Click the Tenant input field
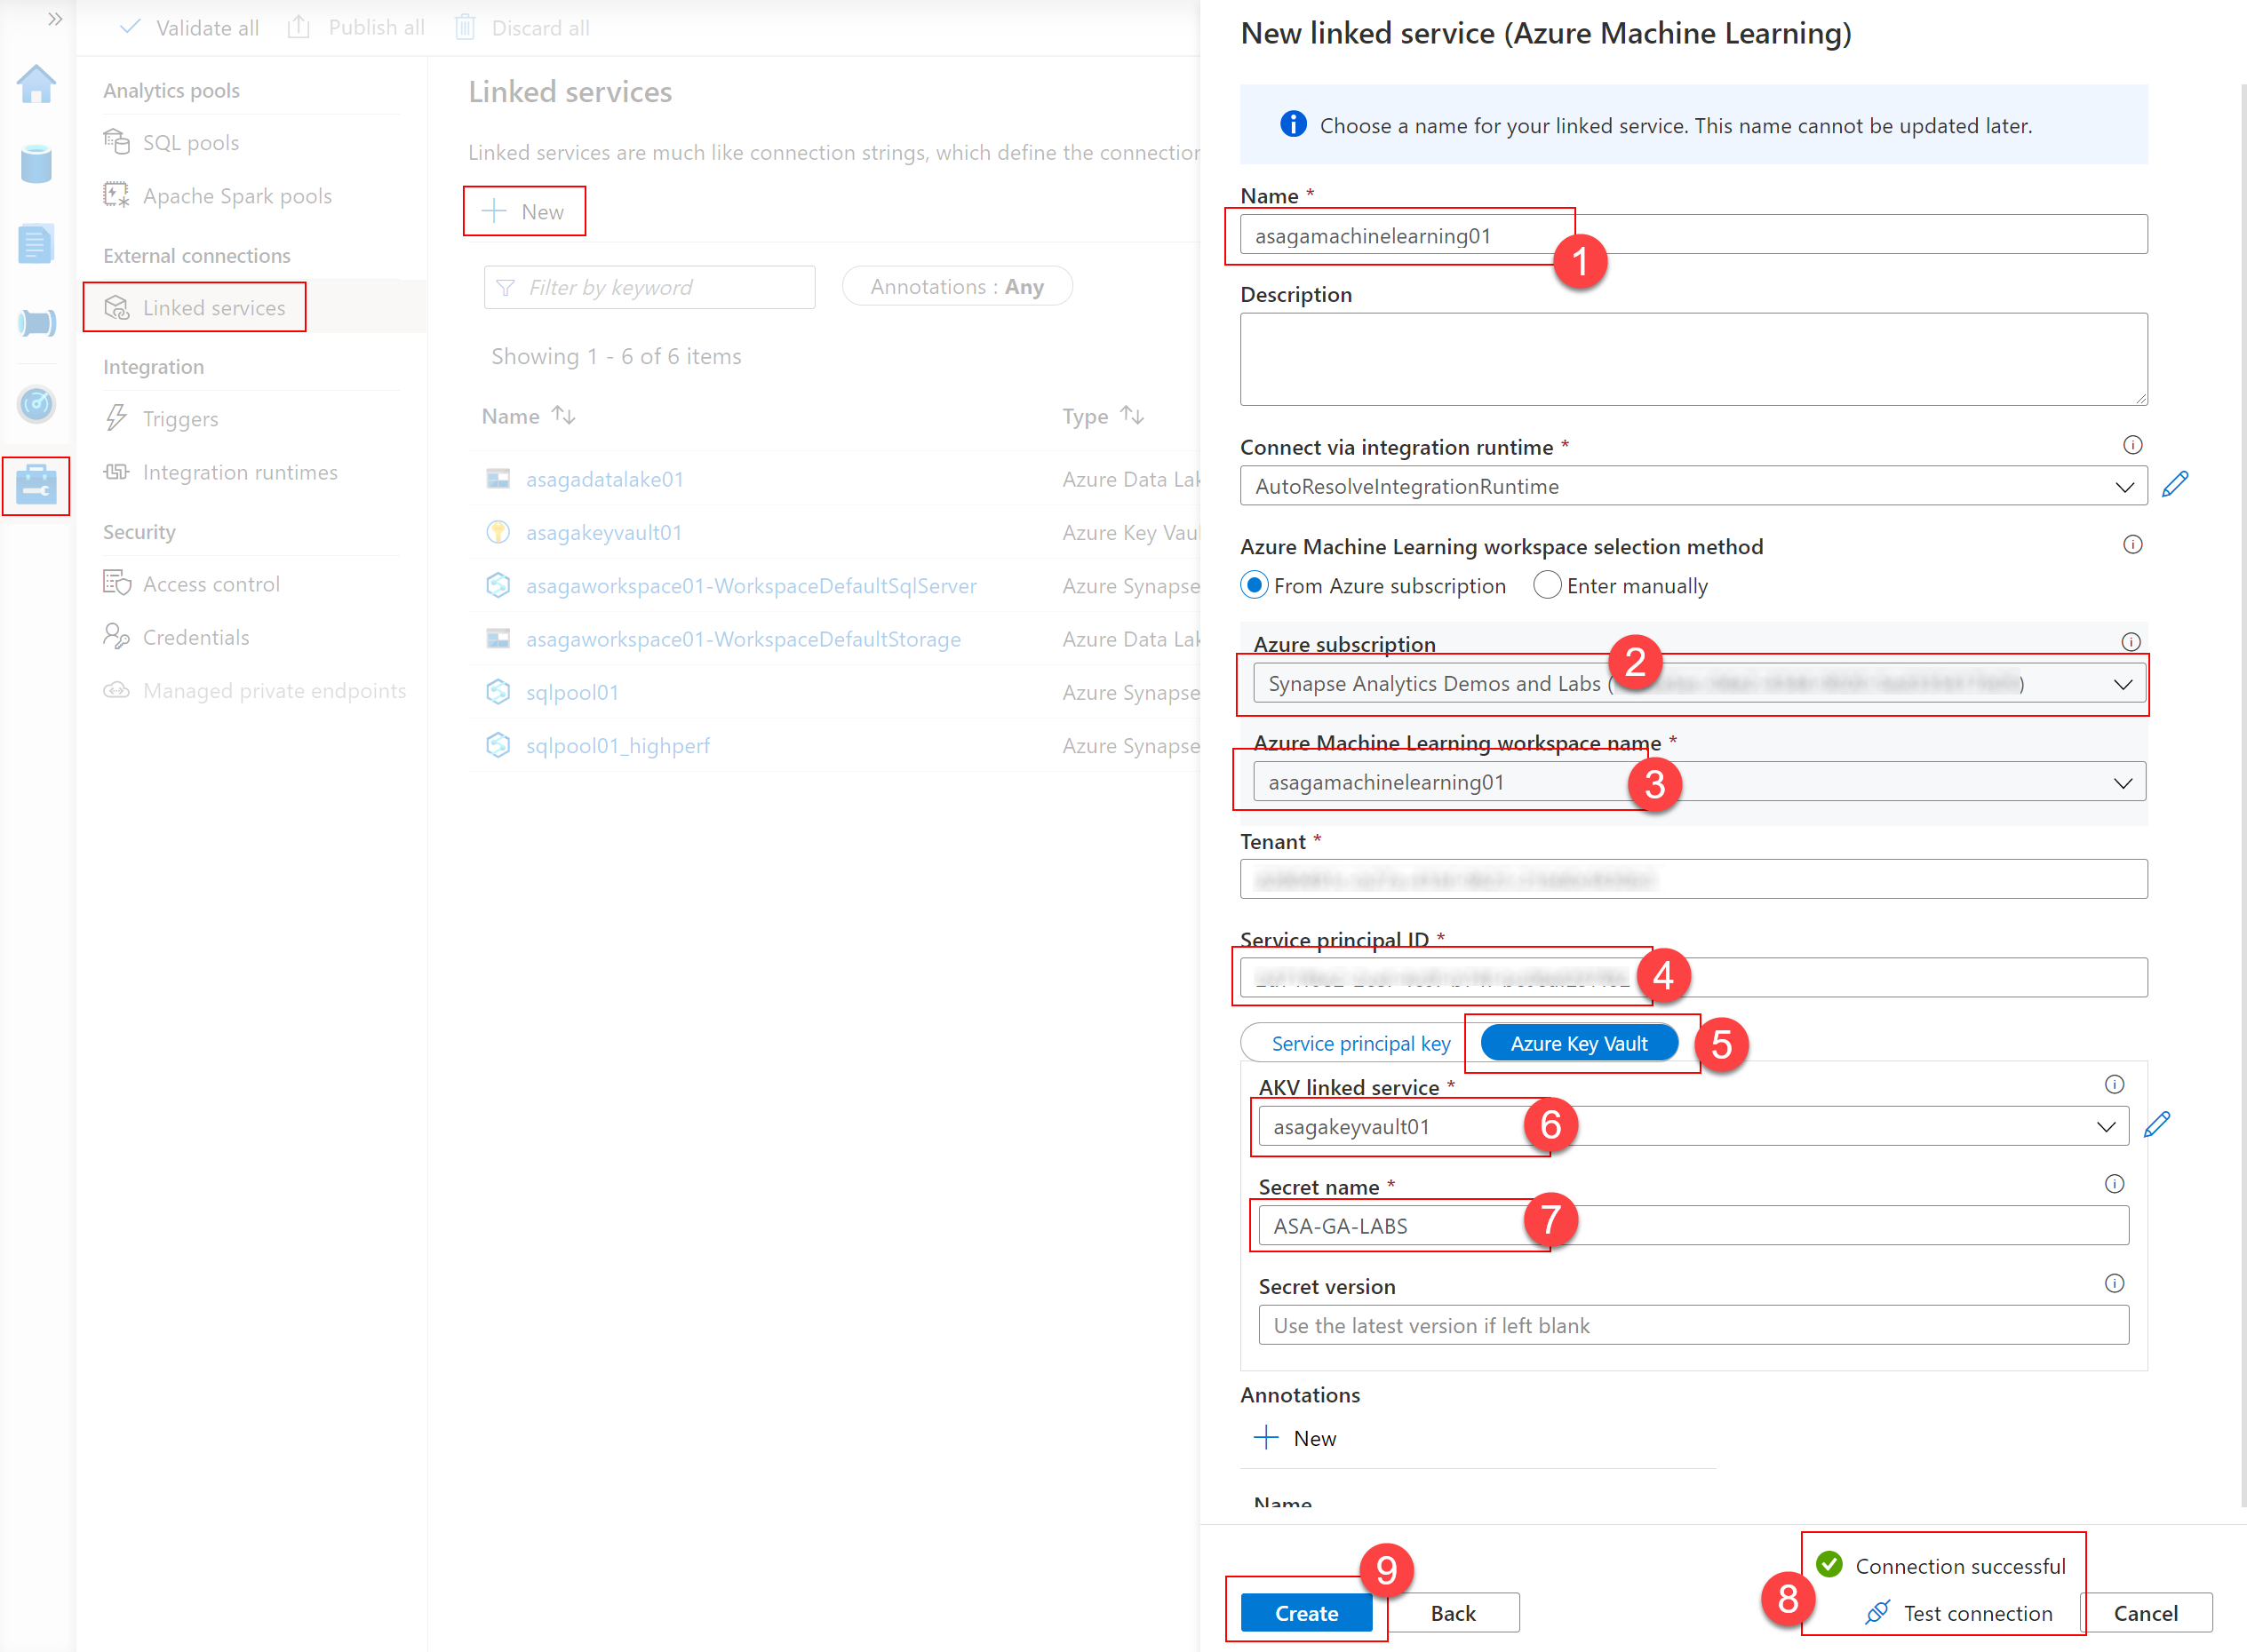The image size is (2247, 1652). pos(1693,879)
